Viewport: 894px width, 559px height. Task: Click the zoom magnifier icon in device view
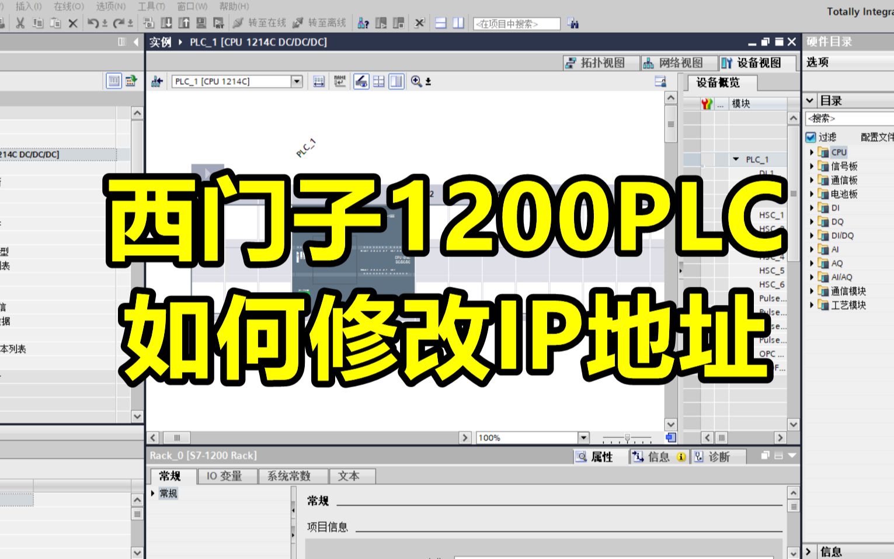[416, 81]
